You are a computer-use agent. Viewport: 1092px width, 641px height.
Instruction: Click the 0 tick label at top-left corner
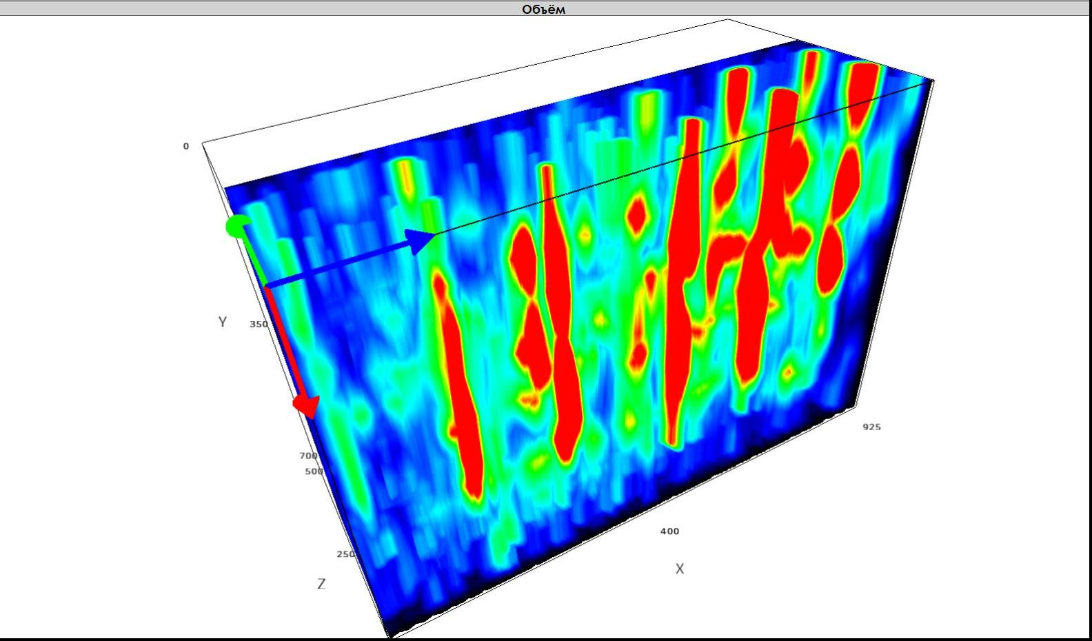185,146
